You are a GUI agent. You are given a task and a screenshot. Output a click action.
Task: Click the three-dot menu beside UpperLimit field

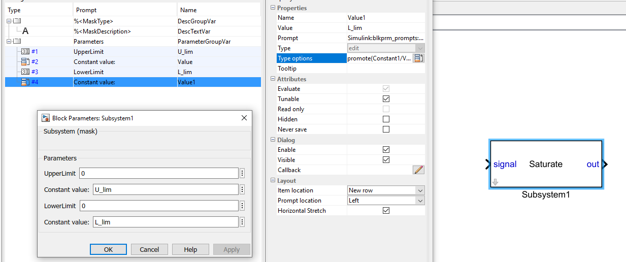pos(242,174)
